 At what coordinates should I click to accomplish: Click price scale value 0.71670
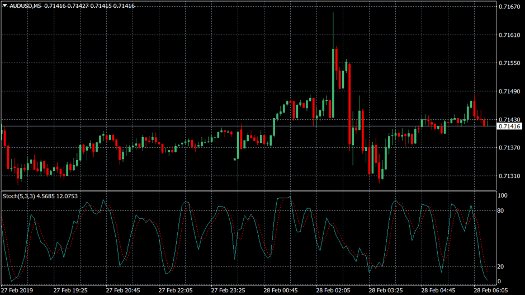click(509, 7)
